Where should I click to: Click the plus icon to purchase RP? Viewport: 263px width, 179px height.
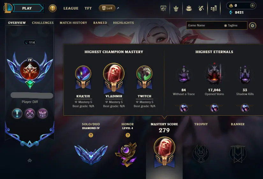click(x=252, y=5)
